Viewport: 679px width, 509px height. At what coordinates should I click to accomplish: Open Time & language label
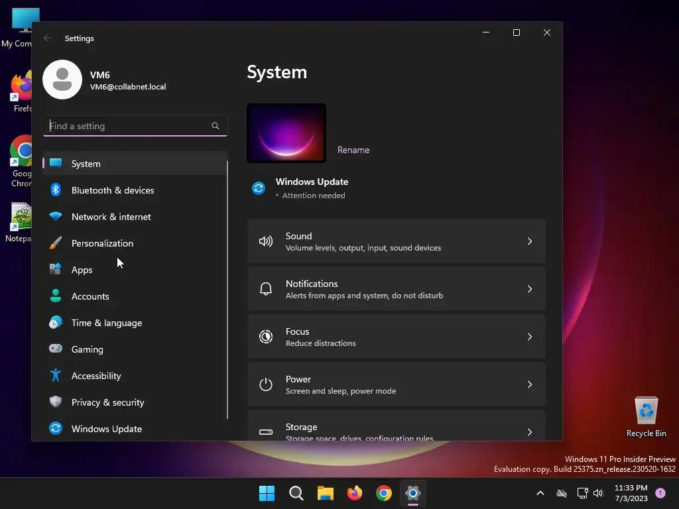[x=107, y=323]
